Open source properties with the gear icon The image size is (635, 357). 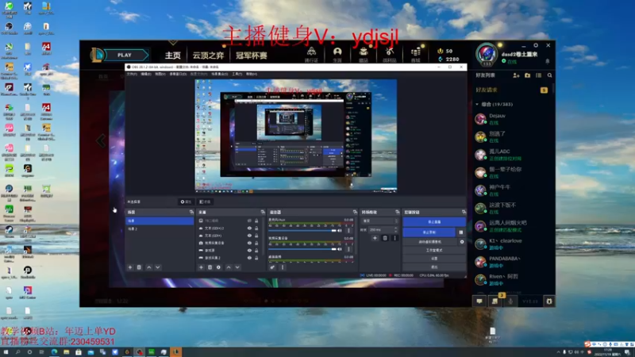point(219,267)
